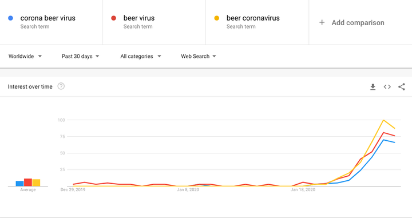Viewport: 412px width, 218px height.
Task: Select the red dot beside beer virus
Action: coord(113,18)
